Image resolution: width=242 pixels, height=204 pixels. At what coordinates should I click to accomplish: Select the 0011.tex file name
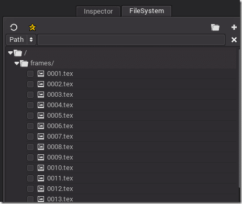60,178
